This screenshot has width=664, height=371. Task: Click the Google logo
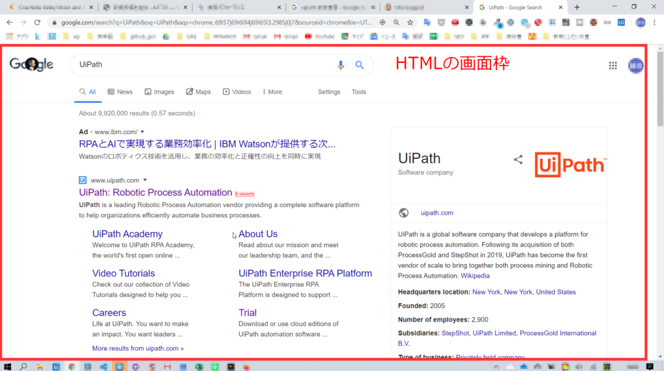click(31, 64)
